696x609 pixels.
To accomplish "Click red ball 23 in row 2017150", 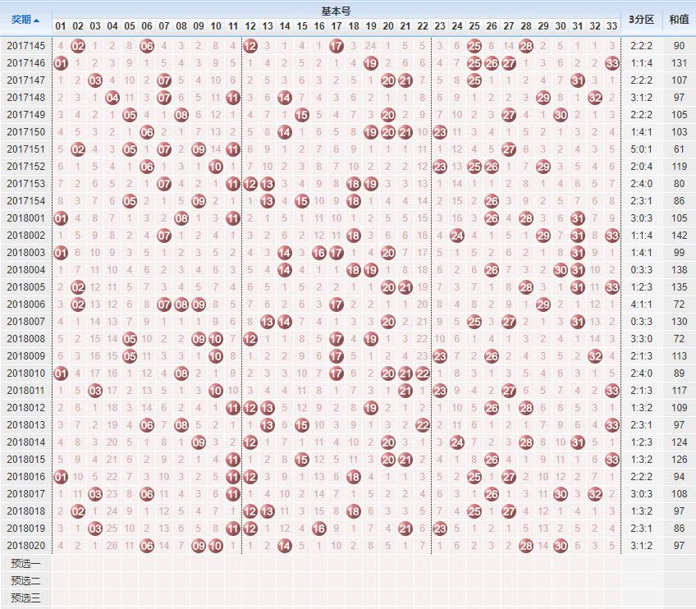I will [440, 132].
